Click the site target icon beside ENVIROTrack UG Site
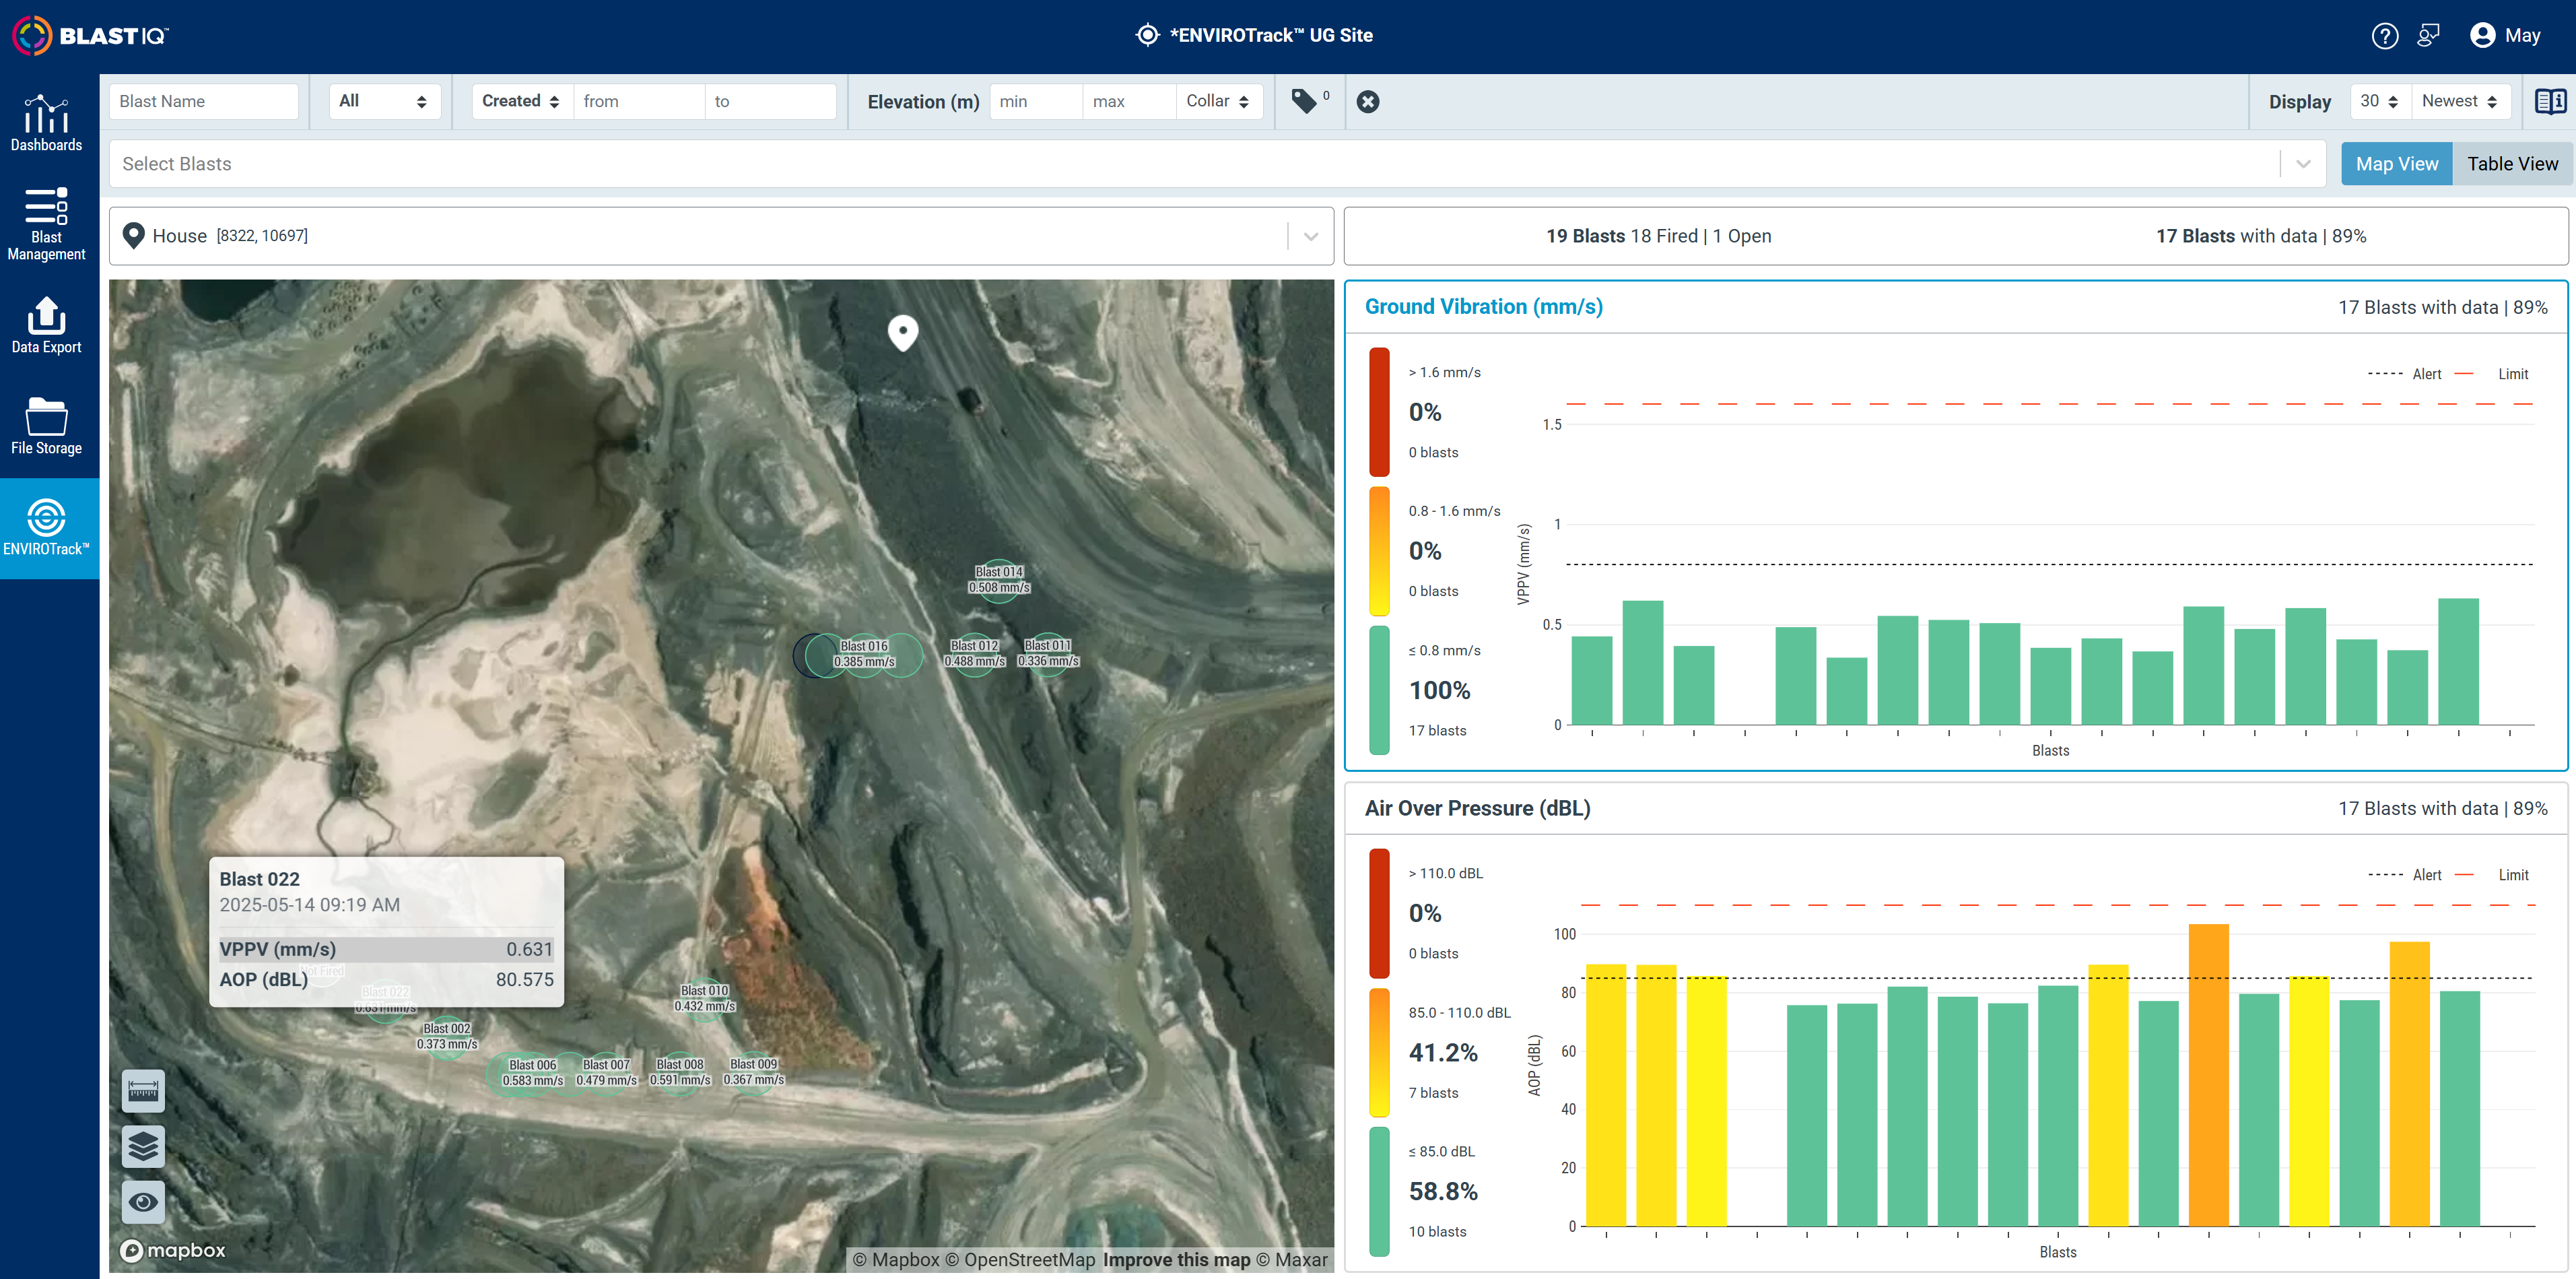This screenshot has height=1279, width=2576. pos(1147,35)
